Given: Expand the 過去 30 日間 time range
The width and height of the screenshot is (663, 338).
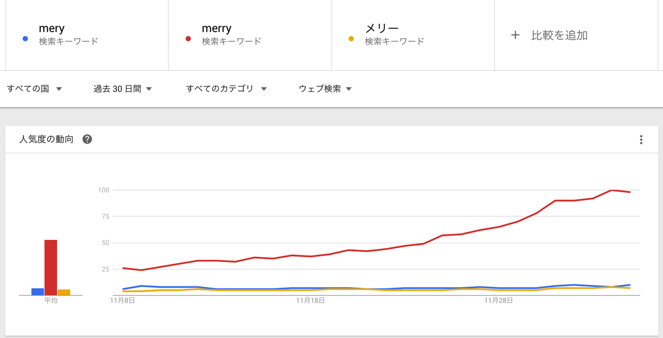Looking at the screenshot, I should 123,89.
